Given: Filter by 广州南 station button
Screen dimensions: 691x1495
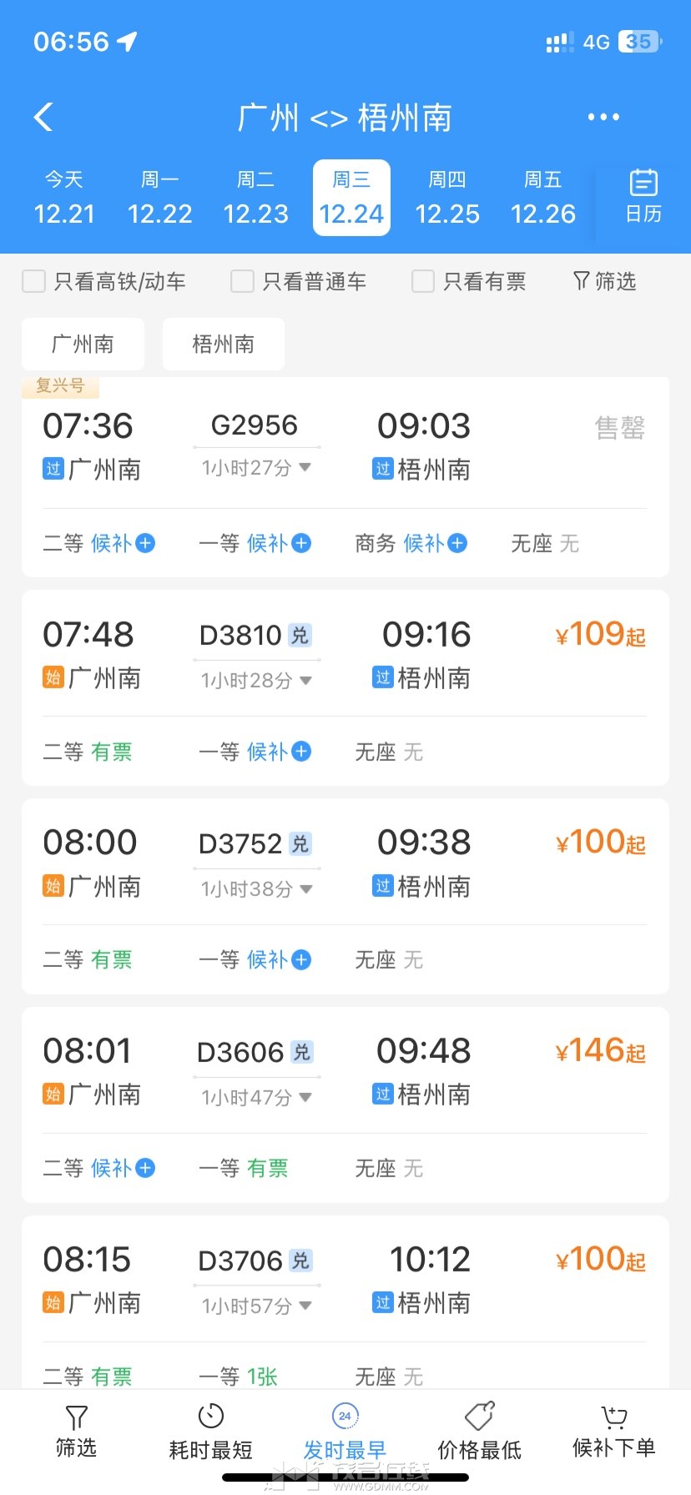Looking at the screenshot, I should click(x=83, y=344).
